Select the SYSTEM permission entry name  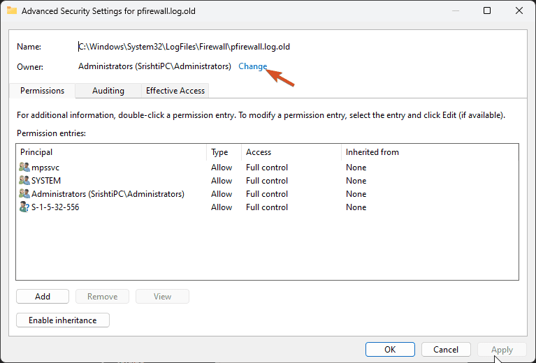click(x=46, y=181)
